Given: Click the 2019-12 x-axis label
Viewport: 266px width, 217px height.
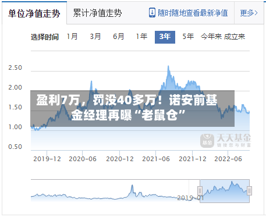Looking at the screenshot, I should point(47,159).
